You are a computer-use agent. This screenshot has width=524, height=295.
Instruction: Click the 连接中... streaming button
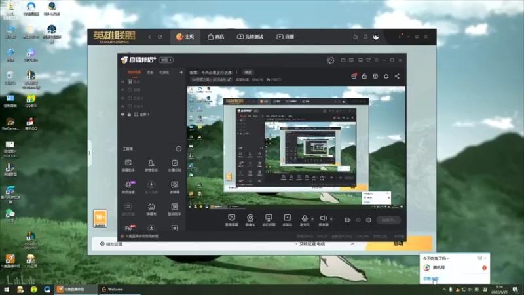(x=388, y=220)
